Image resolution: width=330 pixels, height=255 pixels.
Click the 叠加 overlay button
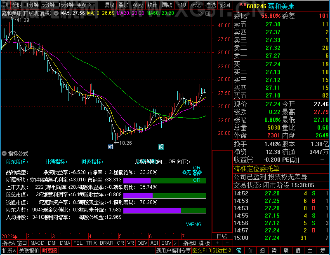[123, 5]
